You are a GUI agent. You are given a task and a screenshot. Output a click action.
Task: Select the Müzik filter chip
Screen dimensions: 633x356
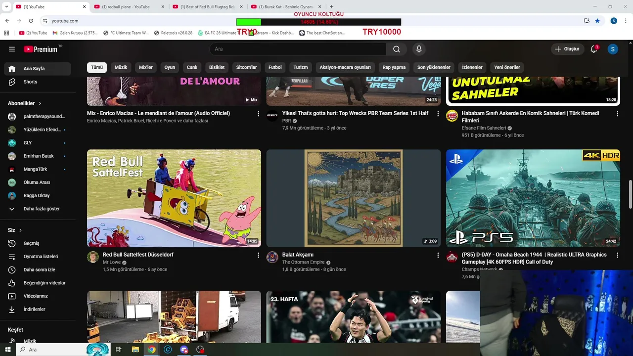121,67
